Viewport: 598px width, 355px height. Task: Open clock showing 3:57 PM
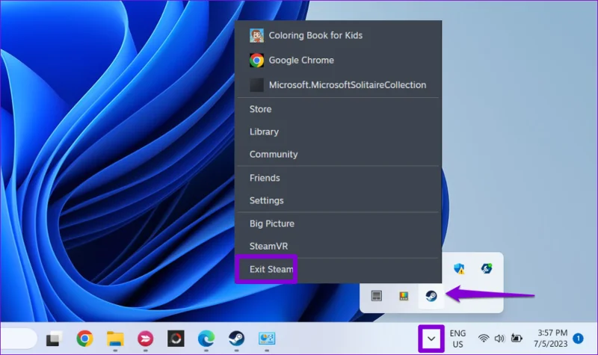click(x=551, y=339)
